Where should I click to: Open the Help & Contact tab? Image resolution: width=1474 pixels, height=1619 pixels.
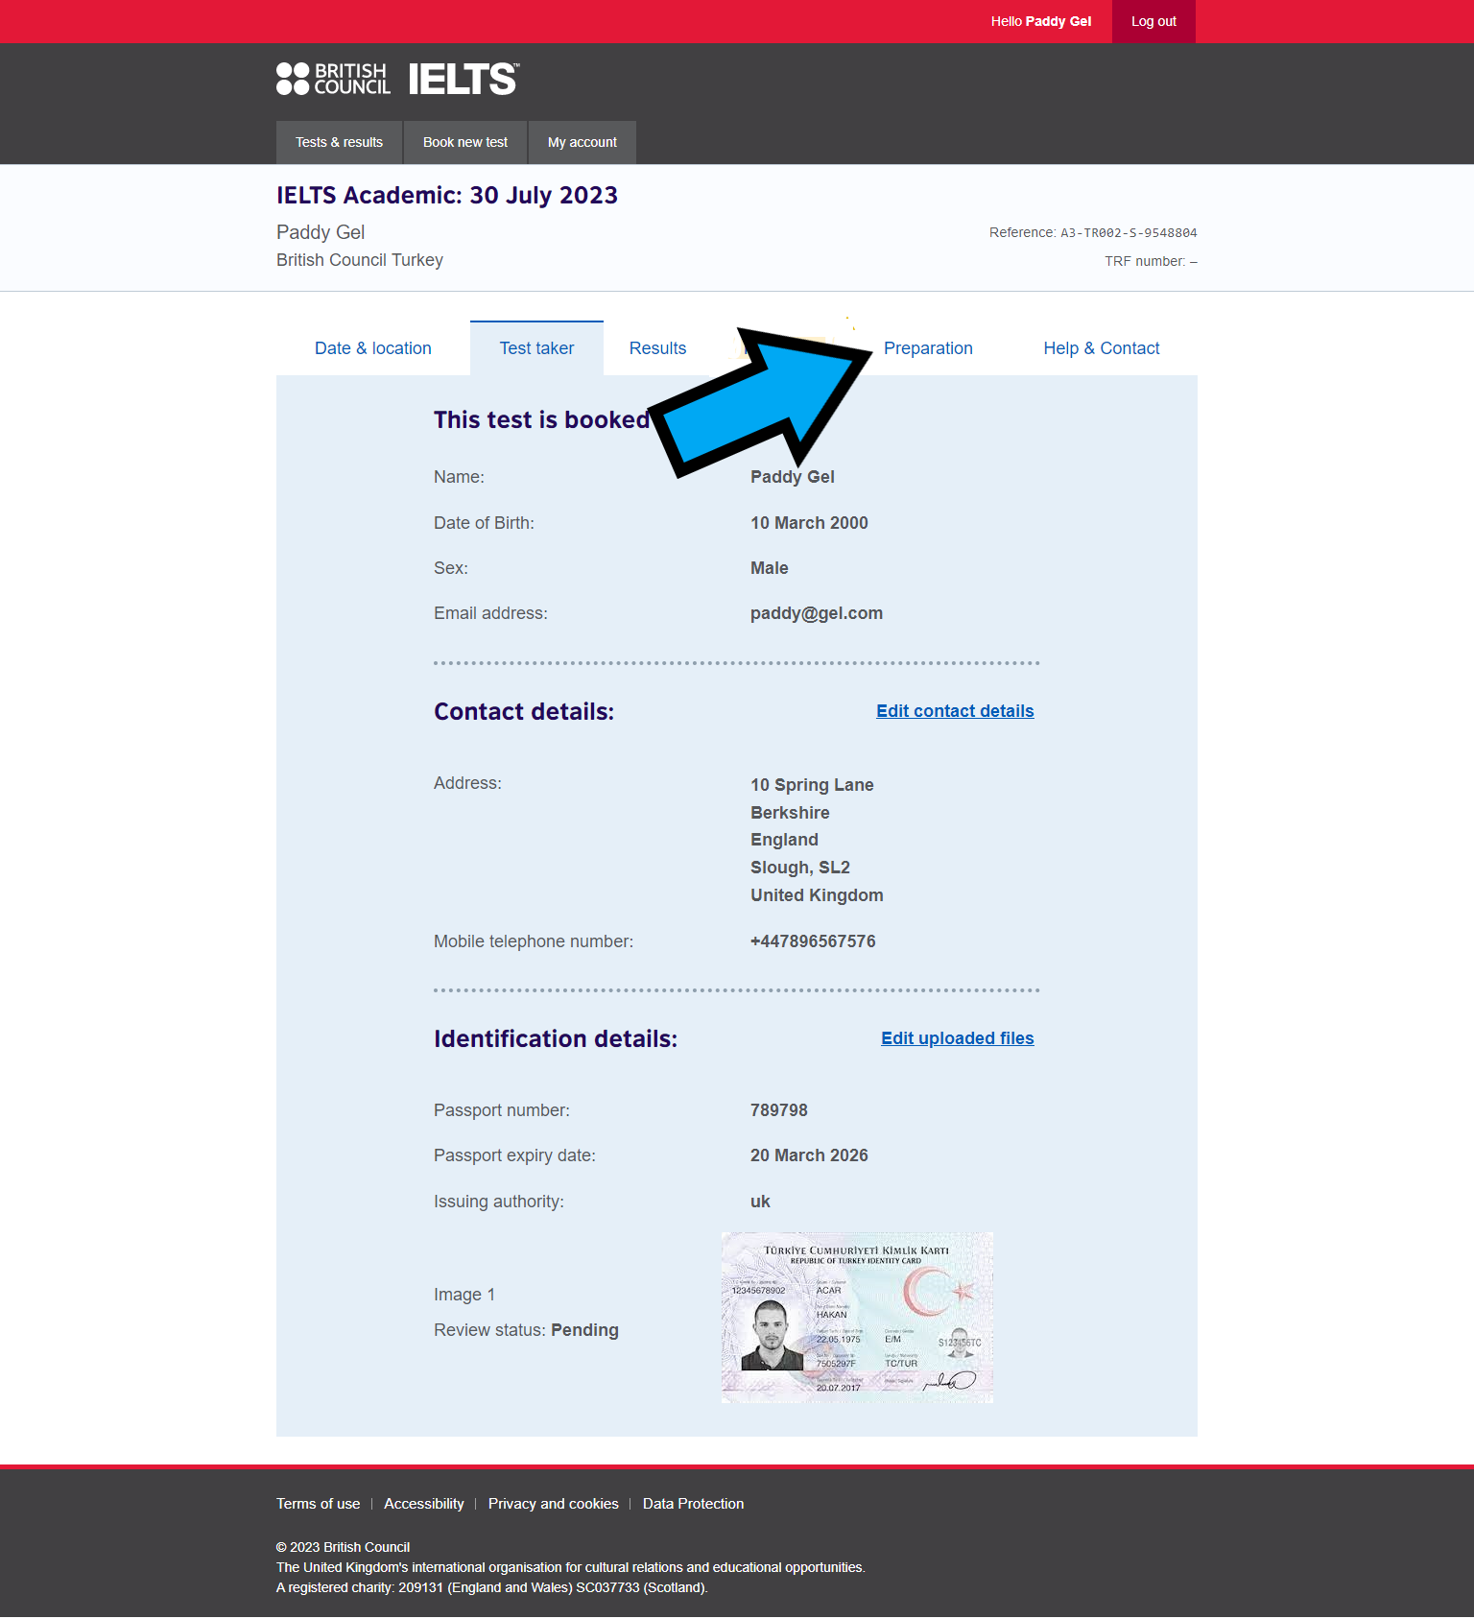1101,348
